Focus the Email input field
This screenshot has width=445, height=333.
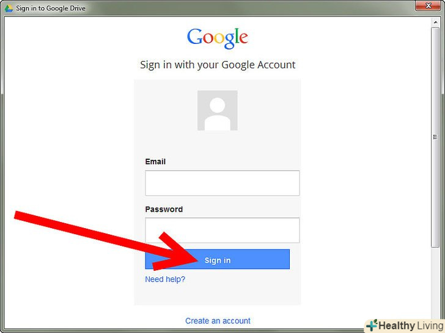[223, 183]
